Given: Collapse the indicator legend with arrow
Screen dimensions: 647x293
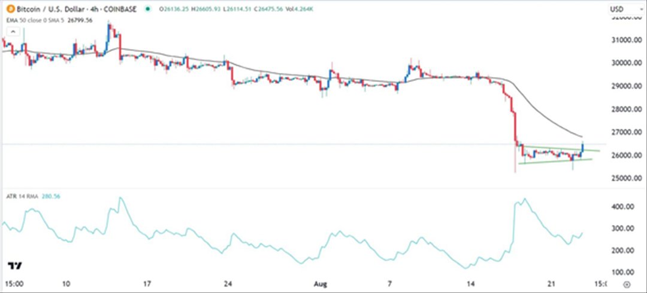Looking at the screenshot, I should pos(13,32).
